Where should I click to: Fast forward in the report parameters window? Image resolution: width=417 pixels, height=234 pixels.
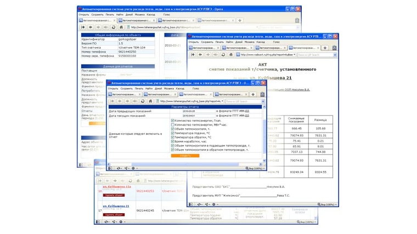coord(135,101)
